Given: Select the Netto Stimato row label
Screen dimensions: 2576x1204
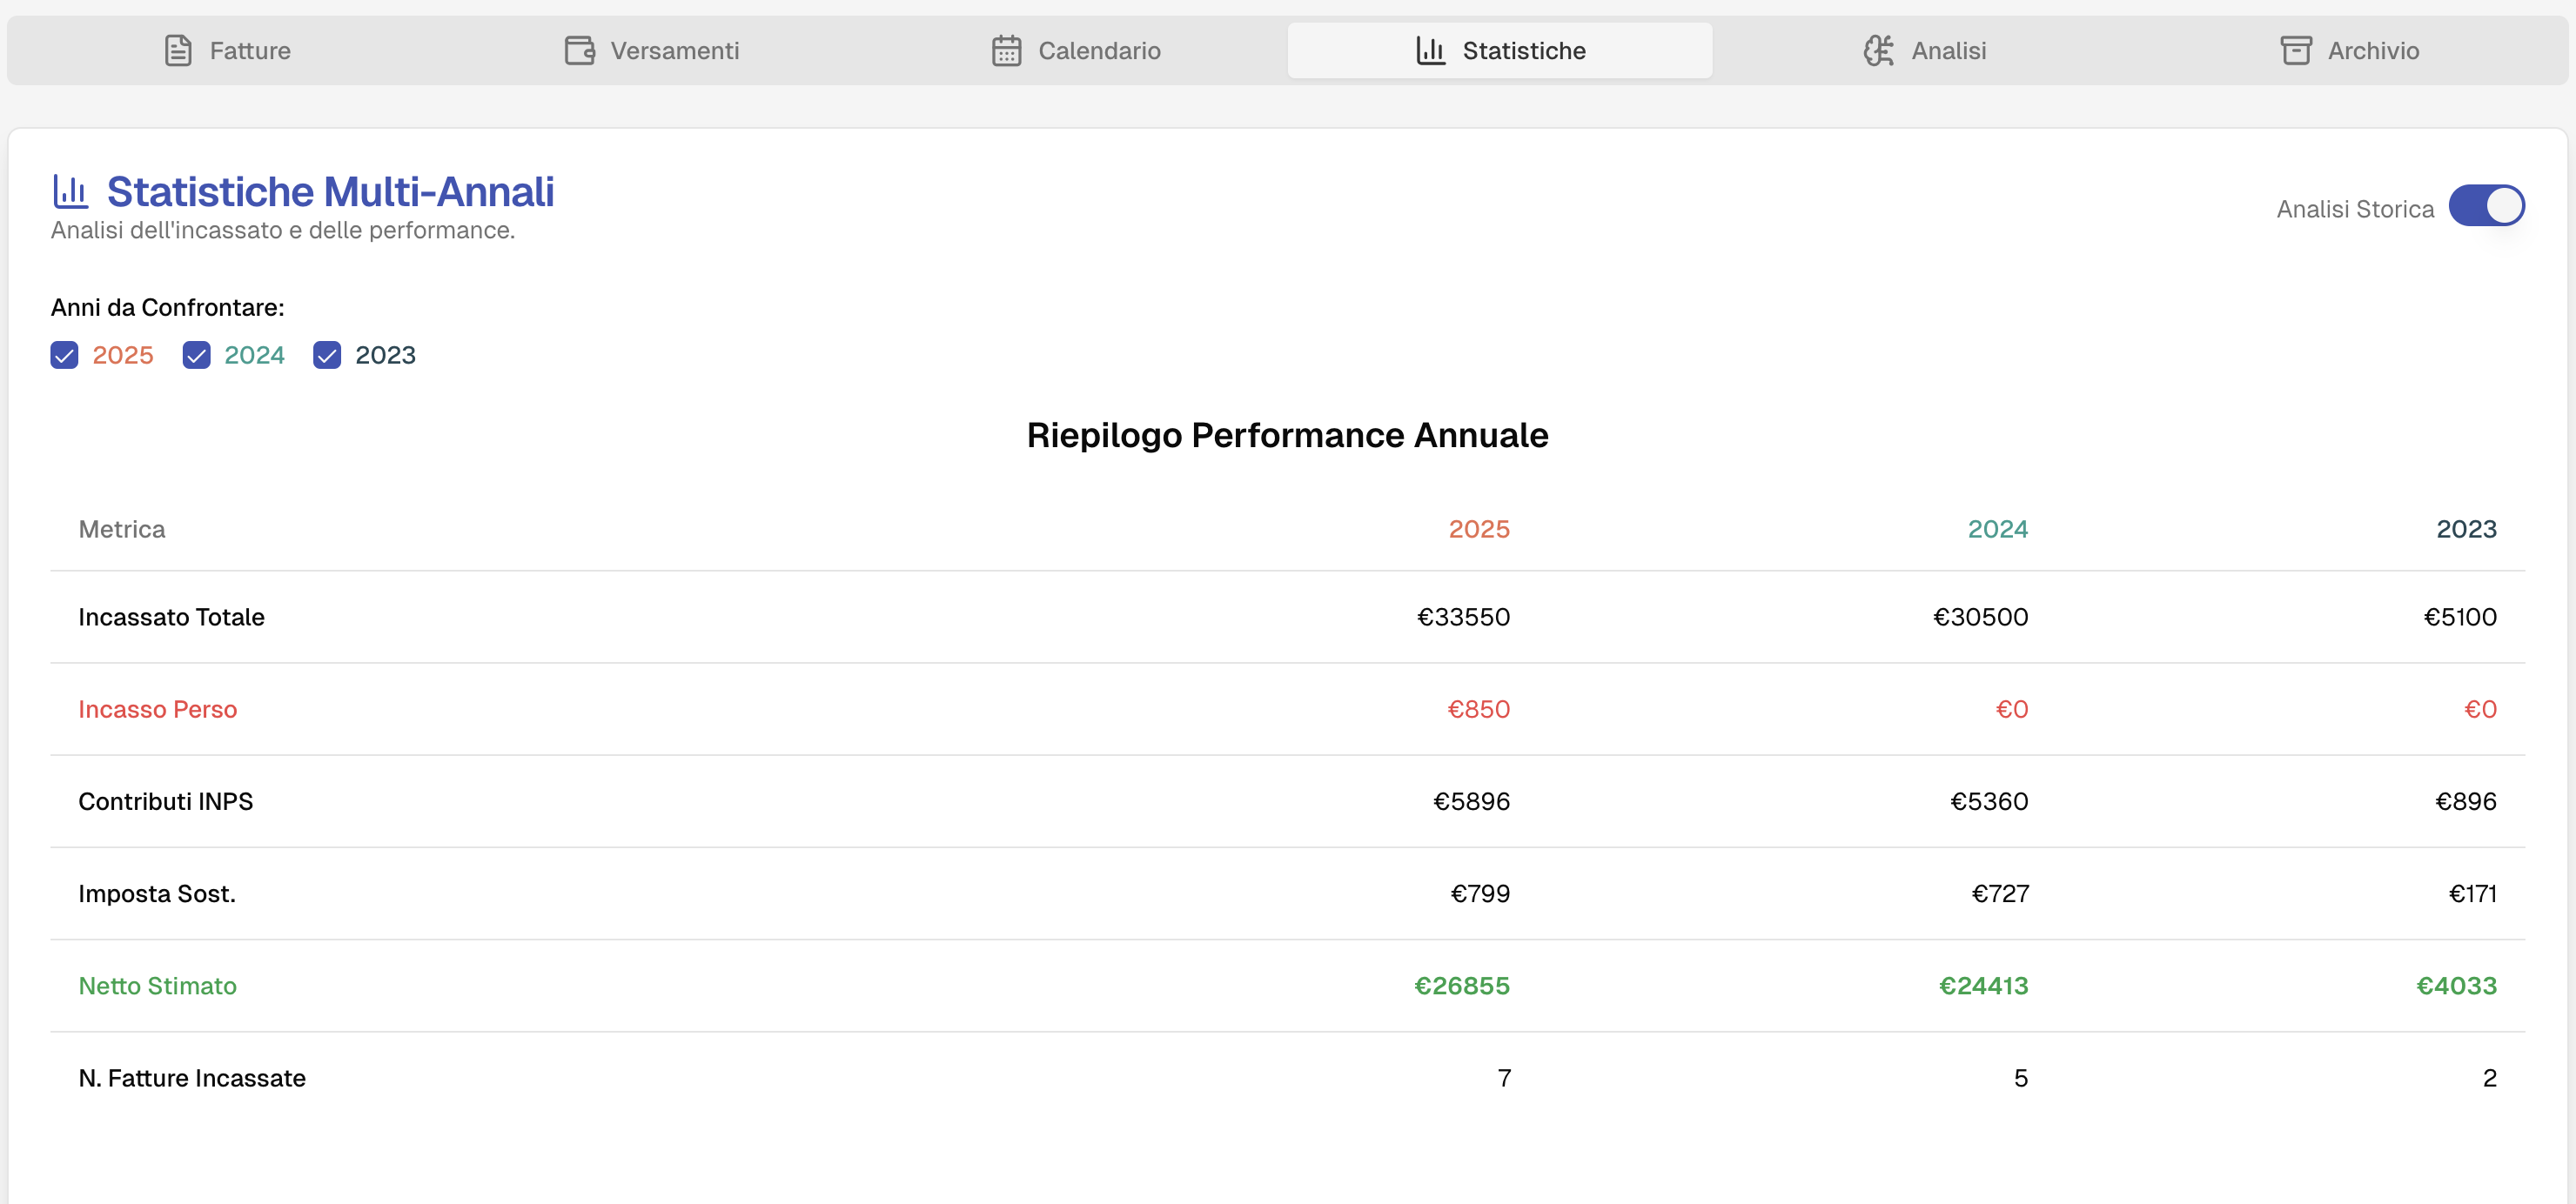Looking at the screenshot, I should [x=157, y=986].
